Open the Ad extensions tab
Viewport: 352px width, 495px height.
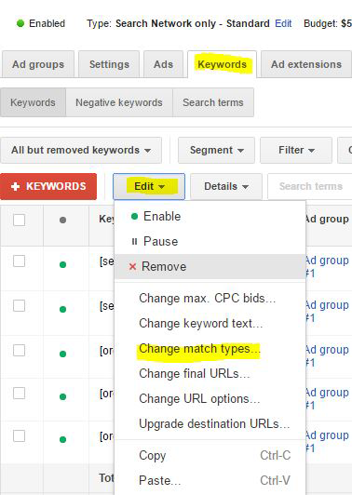pyautogui.click(x=306, y=64)
